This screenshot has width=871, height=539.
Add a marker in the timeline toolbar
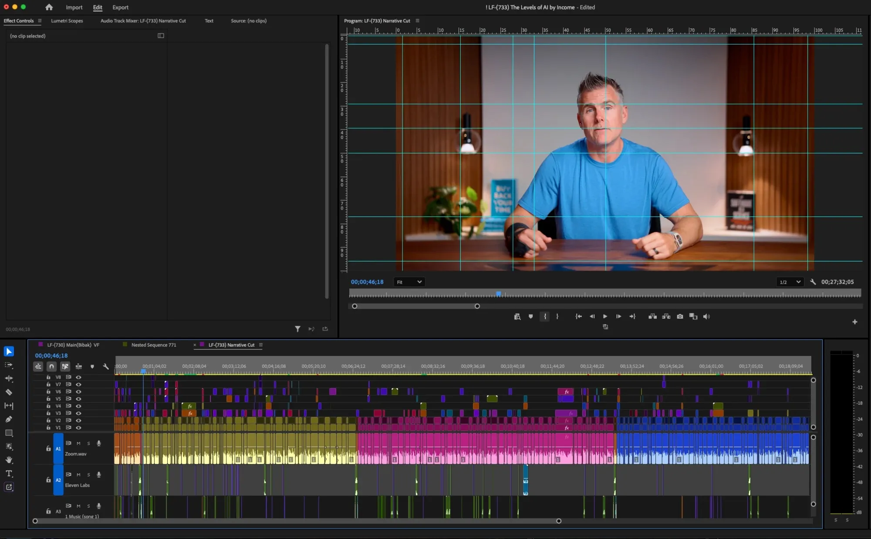click(x=92, y=366)
